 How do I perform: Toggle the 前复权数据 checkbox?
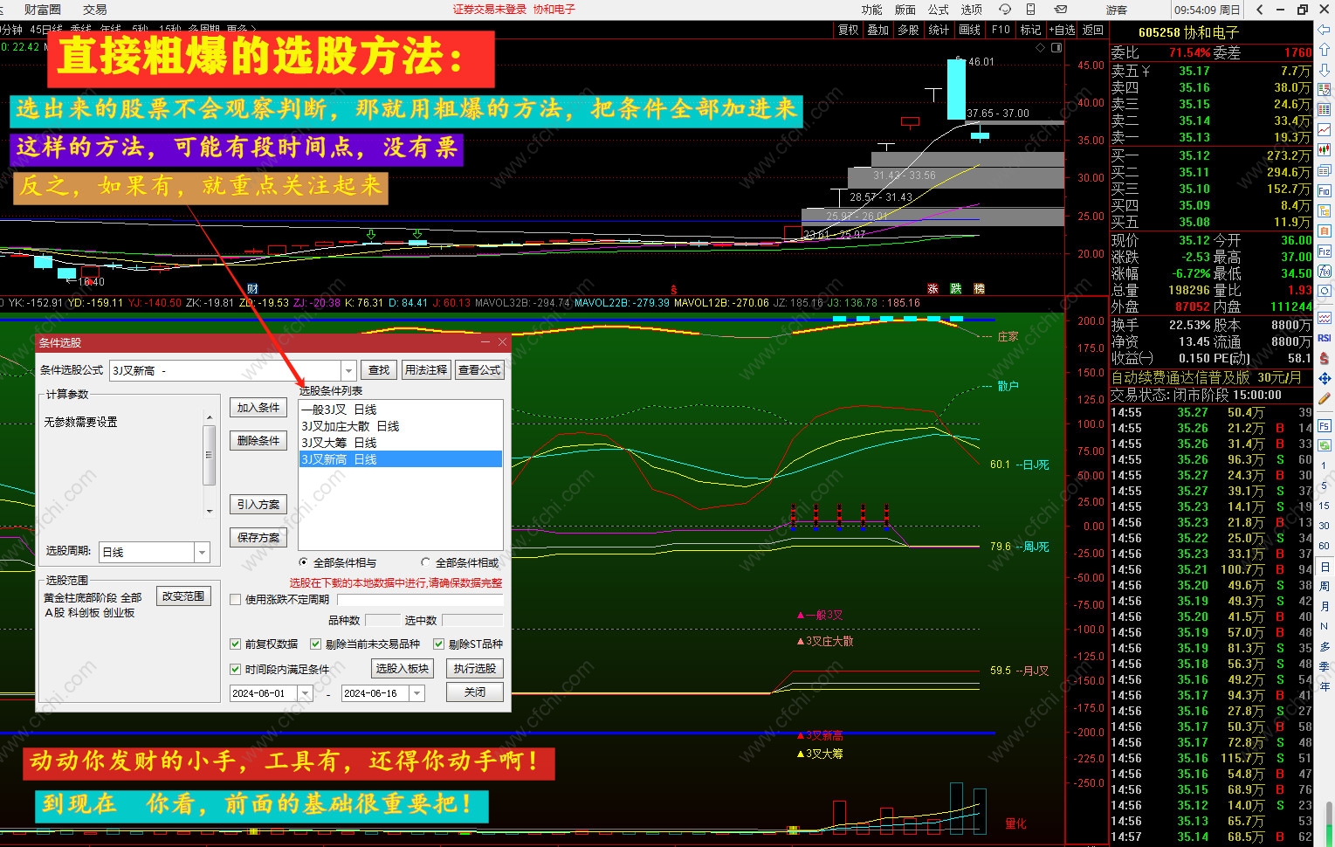click(x=235, y=644)
